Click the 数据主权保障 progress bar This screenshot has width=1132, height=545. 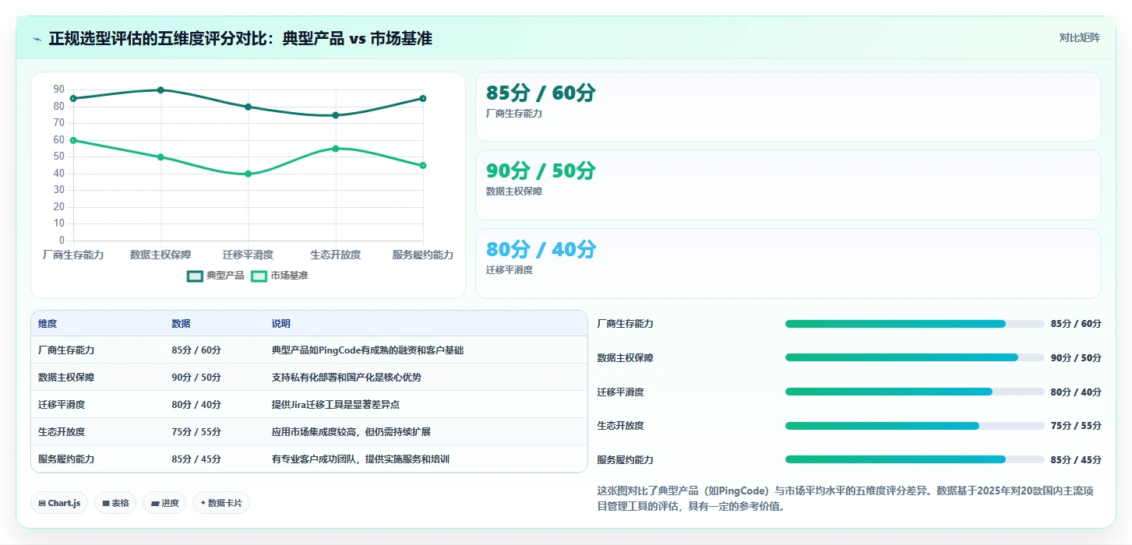click(915, 357)
